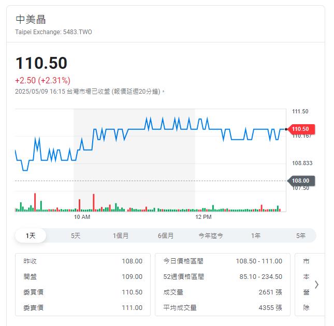The width and height of the screenshot is (334, 326).
Task: Click the 中美晶 stock title
Action: tap(31, 19)
